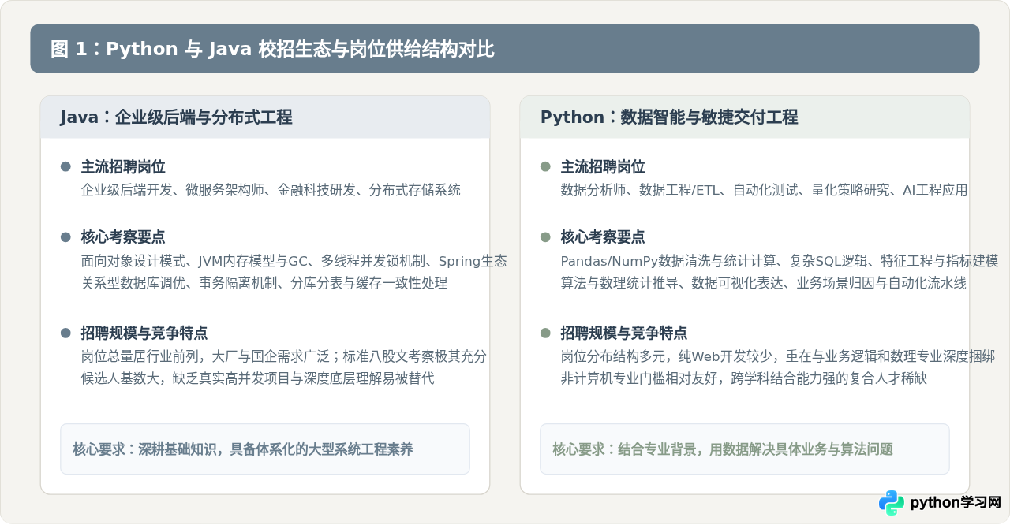Select the line '关系型数据库调优、事务隔离机制、分库分表与缓存一致性处理'
Screen dimensions: 1010x525
pos(264,283)
